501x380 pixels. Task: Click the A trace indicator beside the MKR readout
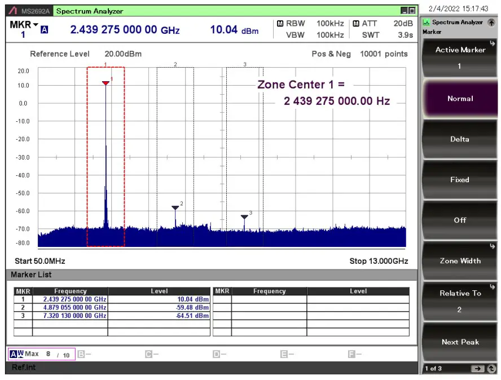tap(43, 28)
